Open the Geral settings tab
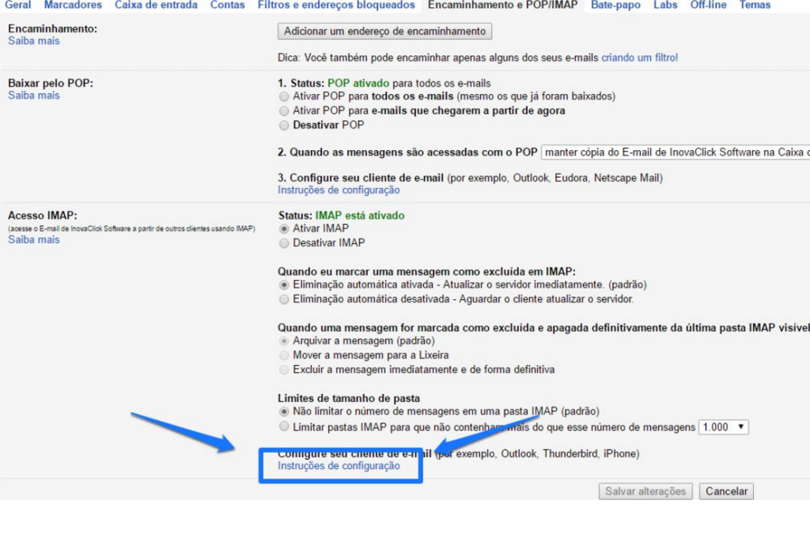The width and height of the screenshot is (810, 534). coord(18,6)
